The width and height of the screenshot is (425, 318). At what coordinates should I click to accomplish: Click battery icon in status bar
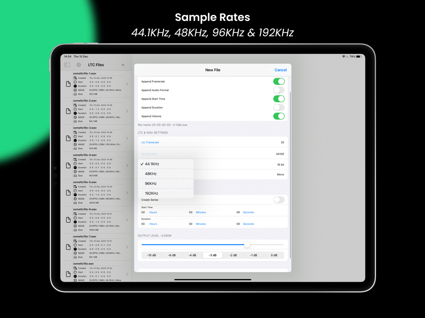(359, 56)
